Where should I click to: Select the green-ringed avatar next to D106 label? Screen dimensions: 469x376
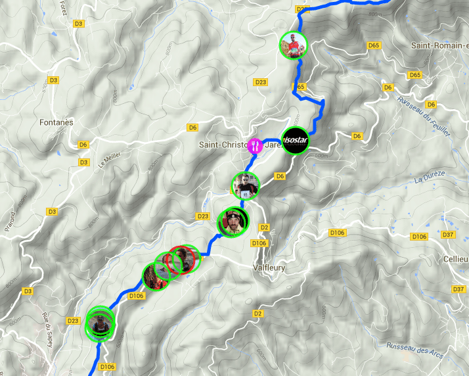pos(156,277)
